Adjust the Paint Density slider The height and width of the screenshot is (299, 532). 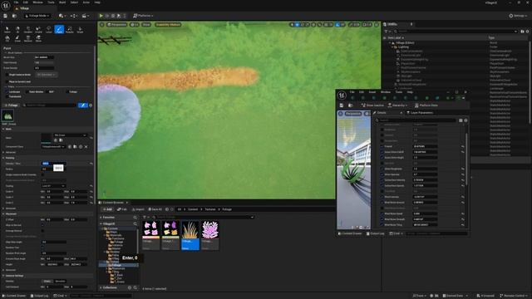pos(44,63)
